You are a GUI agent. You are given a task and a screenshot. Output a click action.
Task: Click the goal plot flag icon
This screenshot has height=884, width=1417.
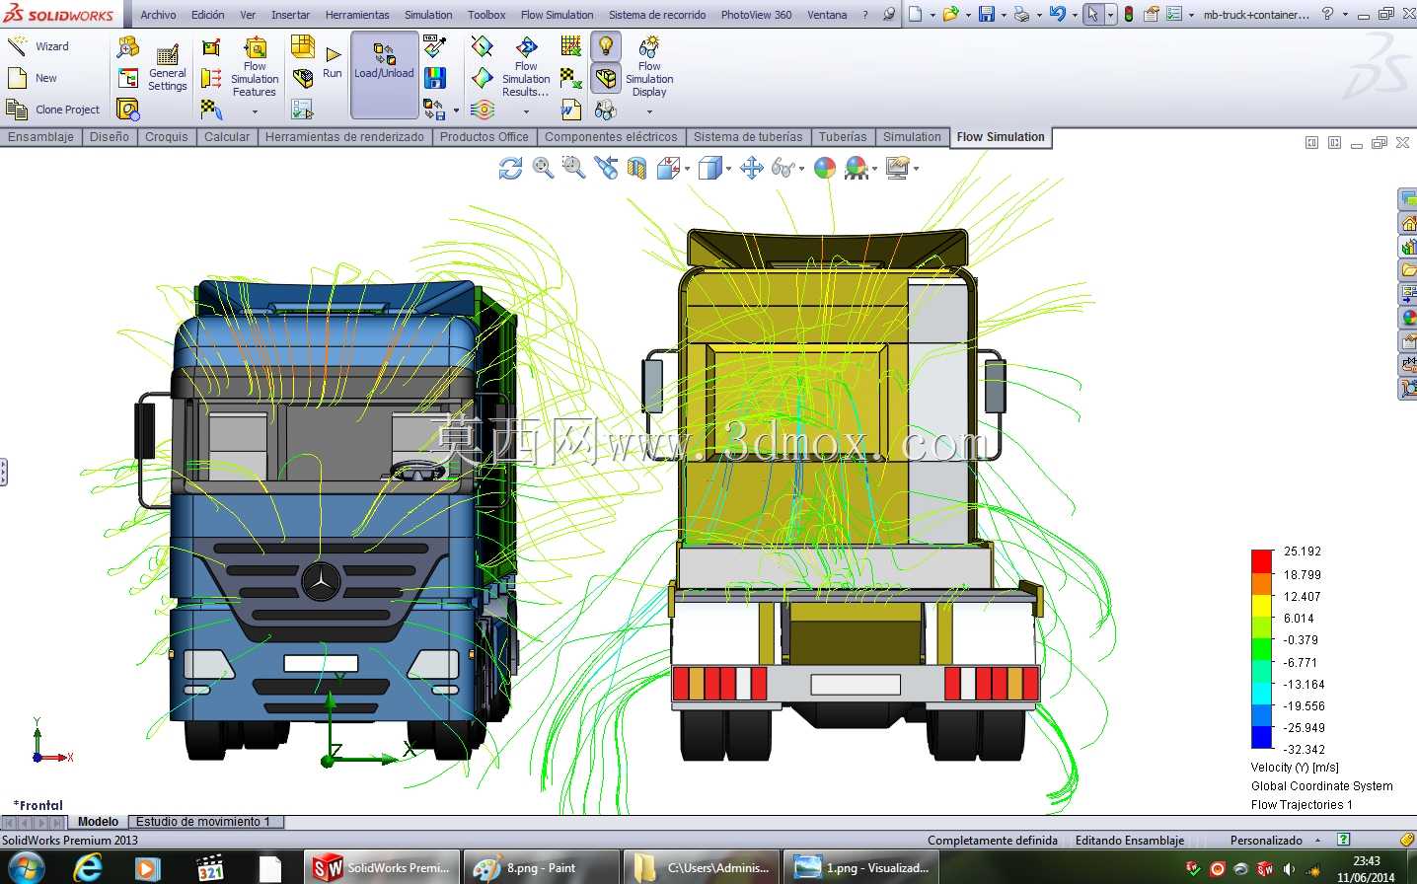(570, 78)
